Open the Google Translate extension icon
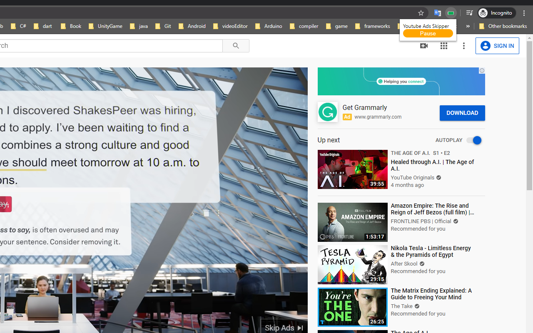This screenshot has height=333, width=533. (437, 13)
